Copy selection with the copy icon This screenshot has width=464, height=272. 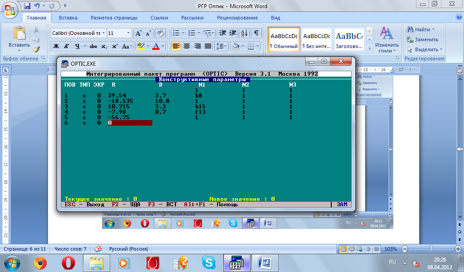[x=36, y=39]
